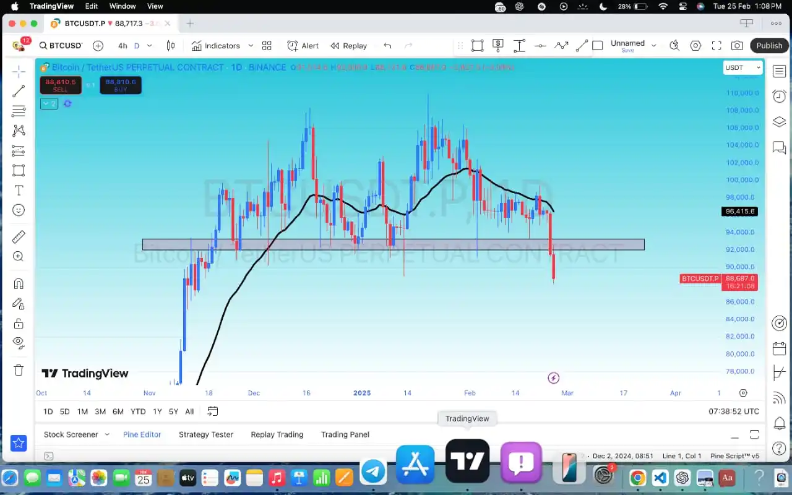This screenshot has height=495, width=792.
Task: Click the Publish button
Action: [x=769, y=46]
